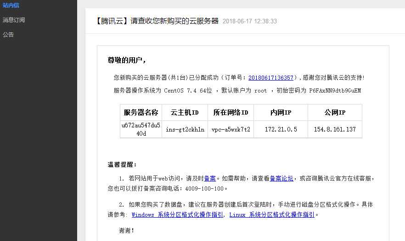Select public IP 154.8.161.137
The height and width of the screenshot is (241, 405).
(335, 129)
